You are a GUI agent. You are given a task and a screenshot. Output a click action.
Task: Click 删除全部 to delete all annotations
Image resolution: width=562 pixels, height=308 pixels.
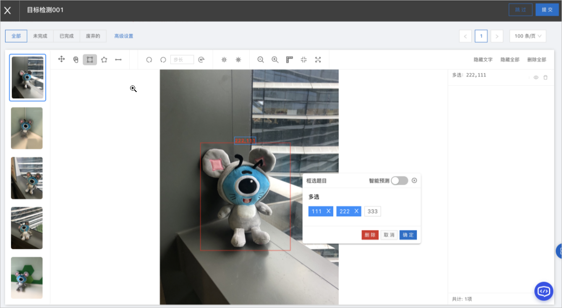coord(537,60)
